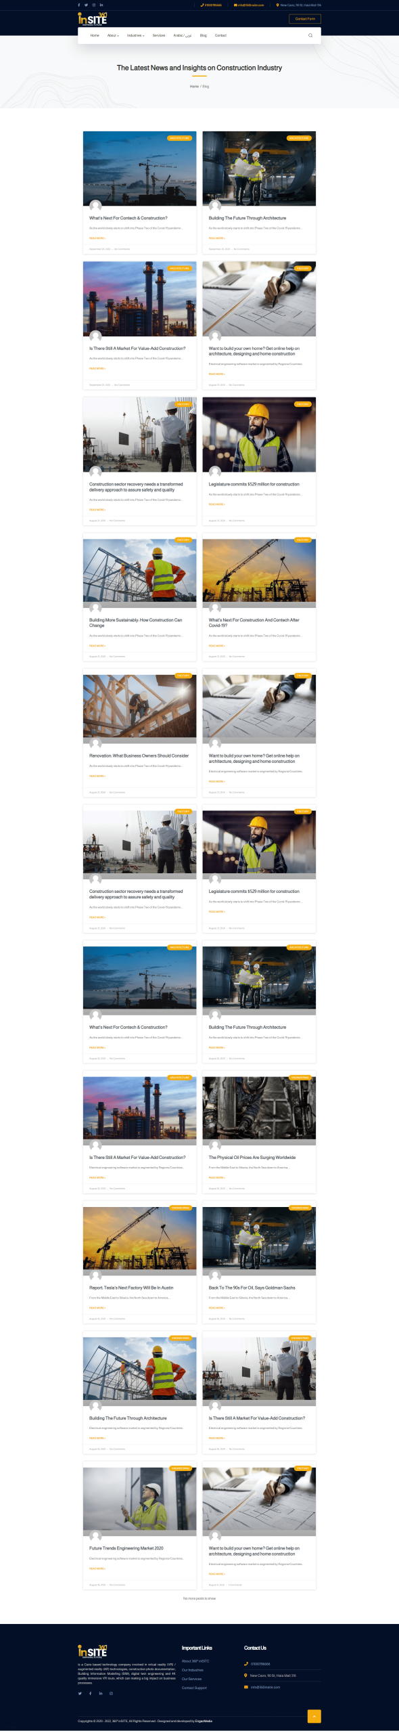Open 'Renovation: What Business Owners Should Consider' title
This screenshot has width=399, height=1733.
(139, 755)
